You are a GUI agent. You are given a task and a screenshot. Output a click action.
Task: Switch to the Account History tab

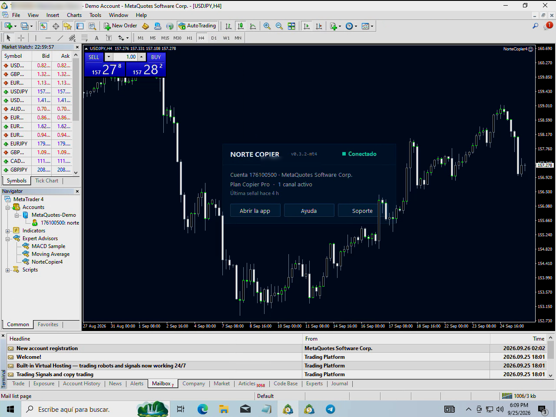(x=82, y=384)
